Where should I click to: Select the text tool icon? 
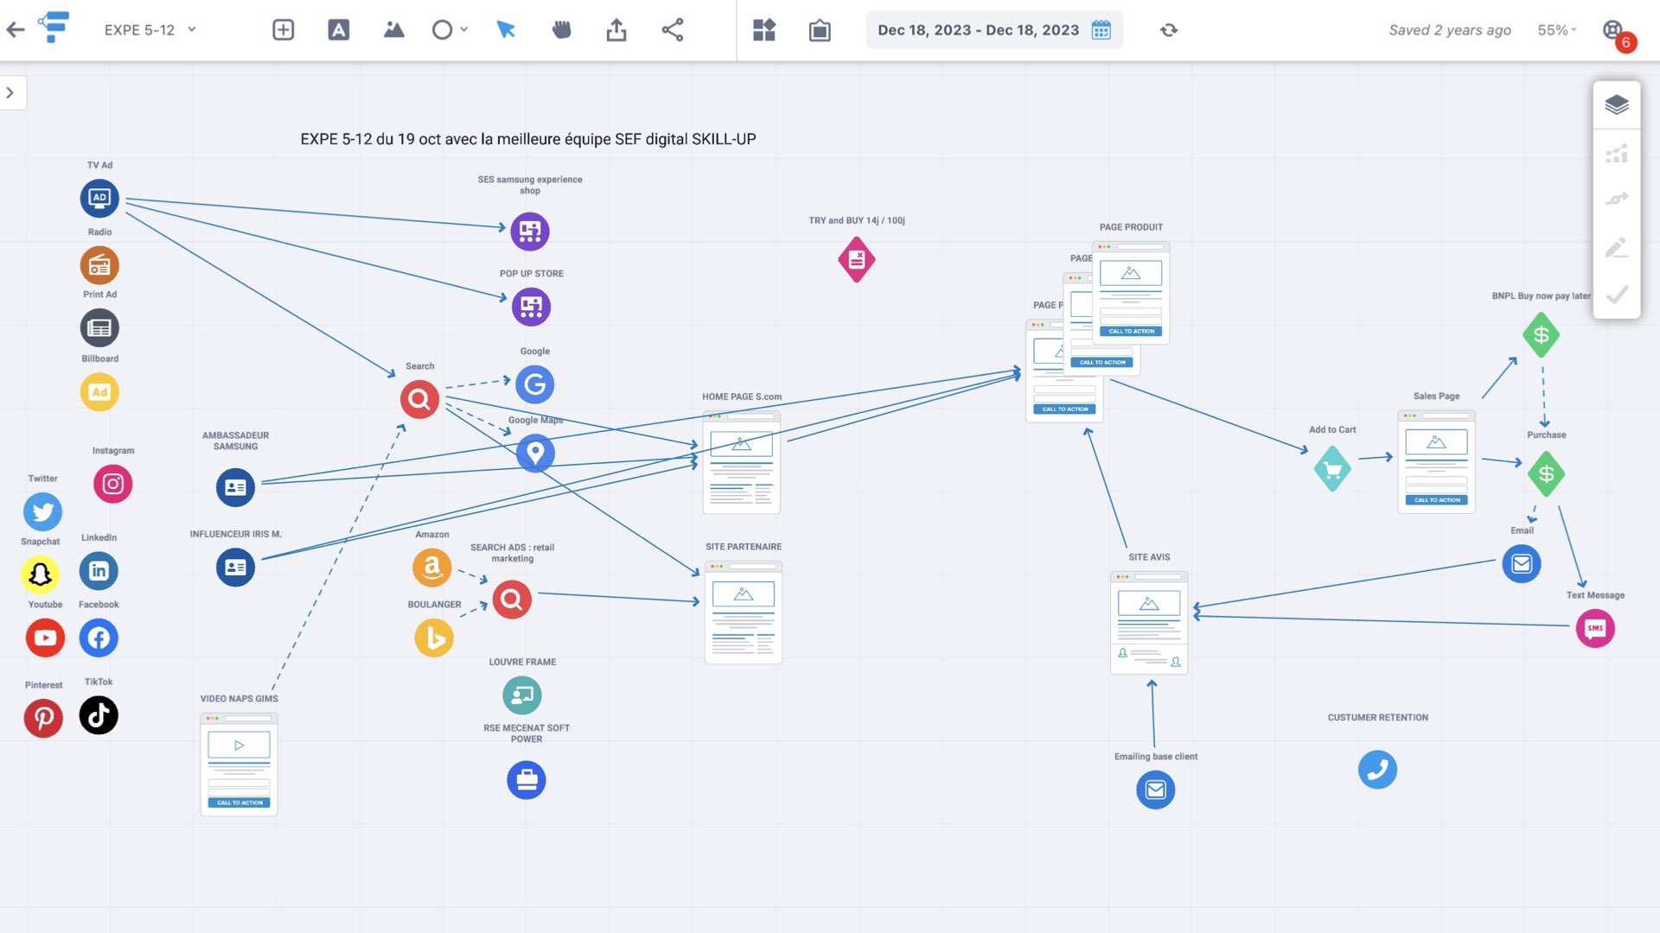coord(338,29)
